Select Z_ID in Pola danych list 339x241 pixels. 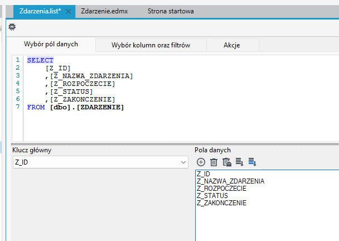(x=204, y=173)
